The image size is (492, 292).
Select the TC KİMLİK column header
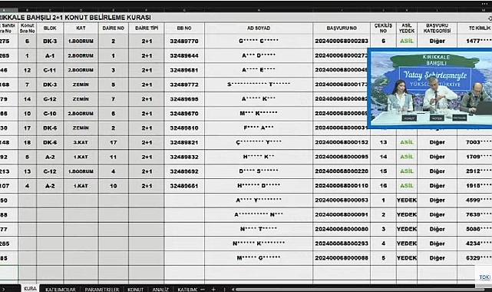pyautogui.click(x=475, y=28)
